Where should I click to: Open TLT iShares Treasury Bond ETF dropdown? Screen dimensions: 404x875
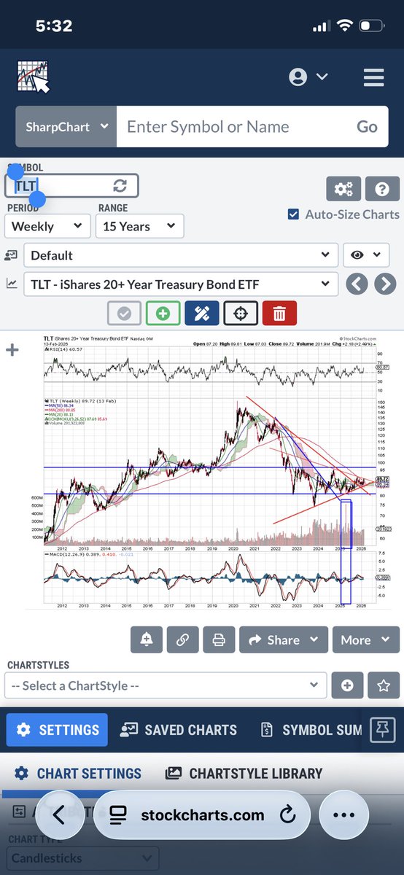point(181,284)
